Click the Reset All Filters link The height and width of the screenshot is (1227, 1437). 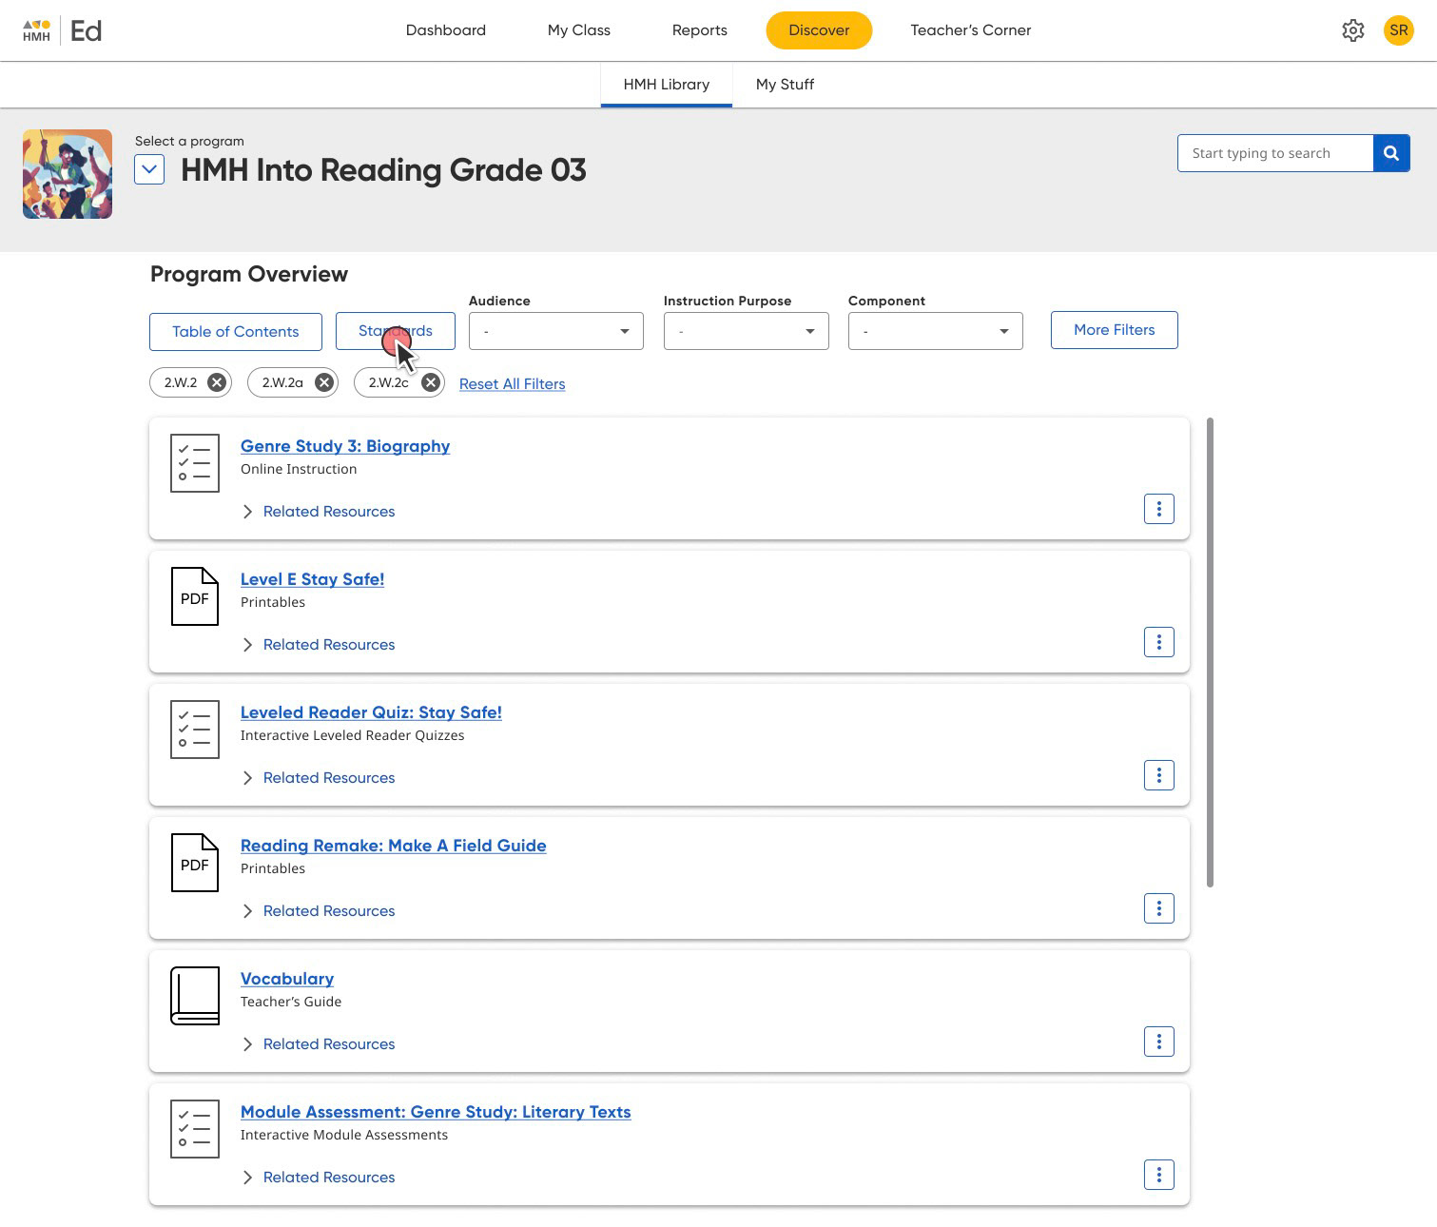click(x=512, y=384)
